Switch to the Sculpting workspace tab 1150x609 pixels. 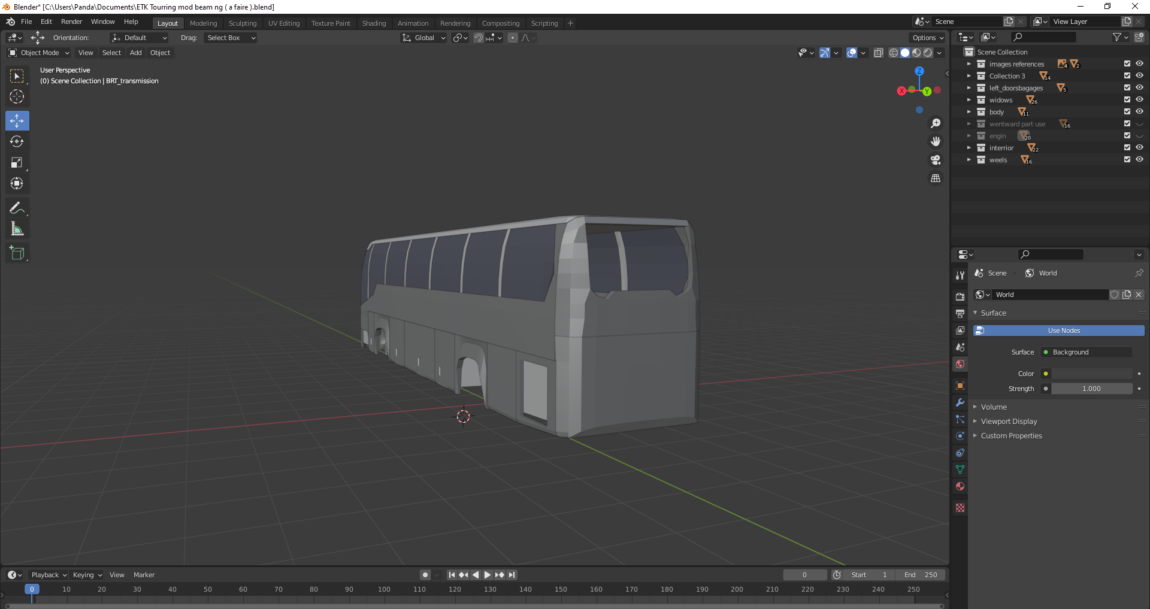pos(242,23)
